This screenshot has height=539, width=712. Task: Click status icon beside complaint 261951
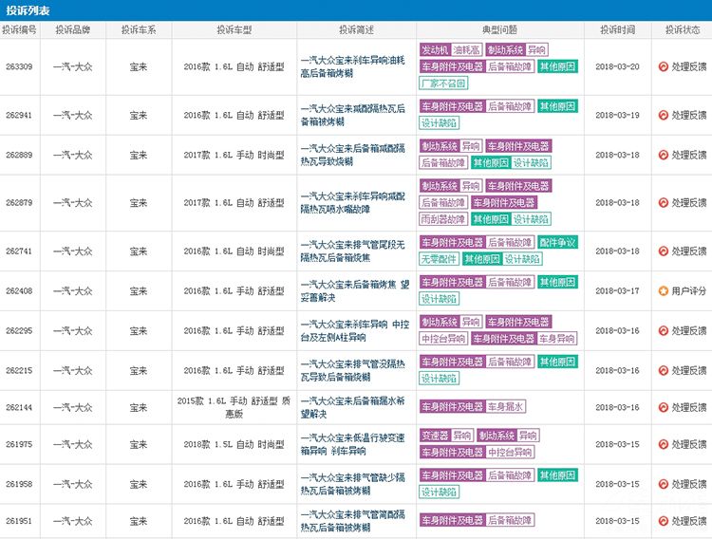663,520
